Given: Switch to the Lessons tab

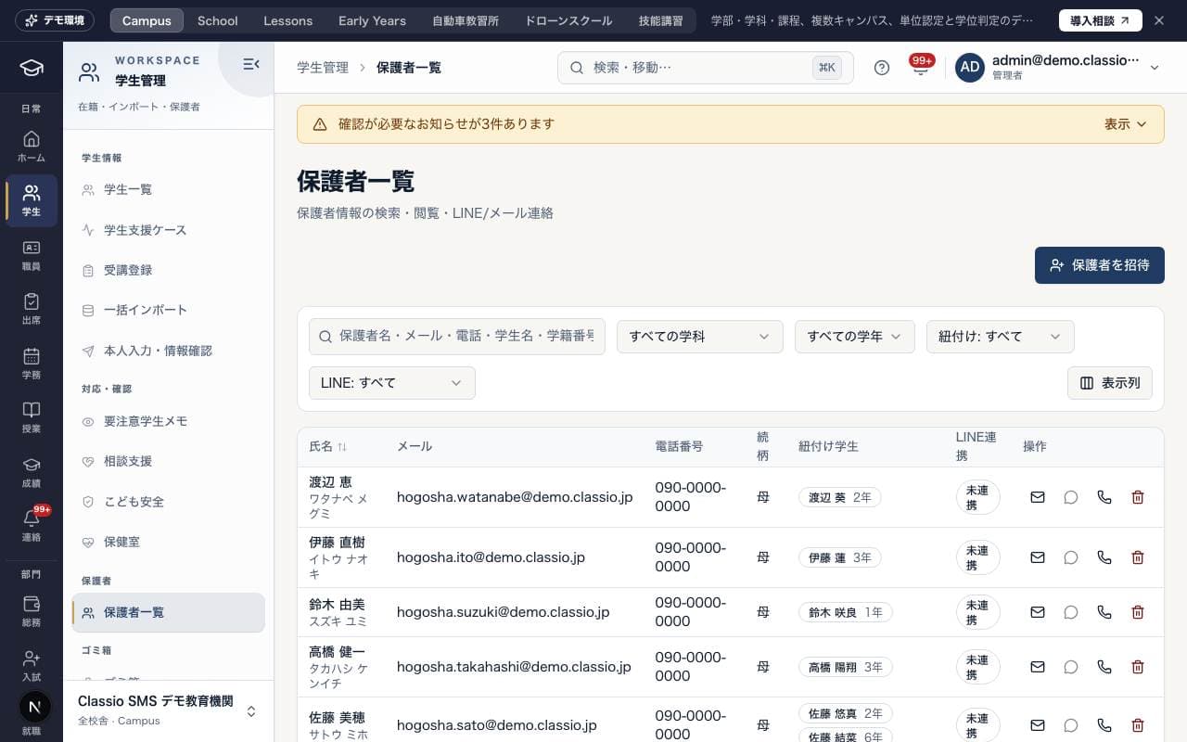Looking at the screenshot, I should 287,20.
